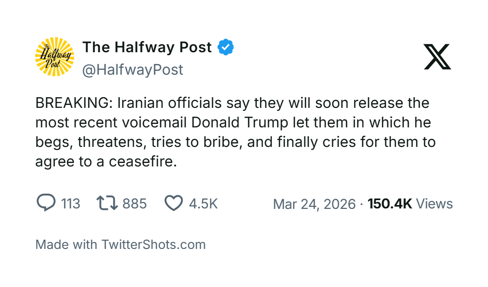Click the word BREAKING in the post

coord(67,103)
